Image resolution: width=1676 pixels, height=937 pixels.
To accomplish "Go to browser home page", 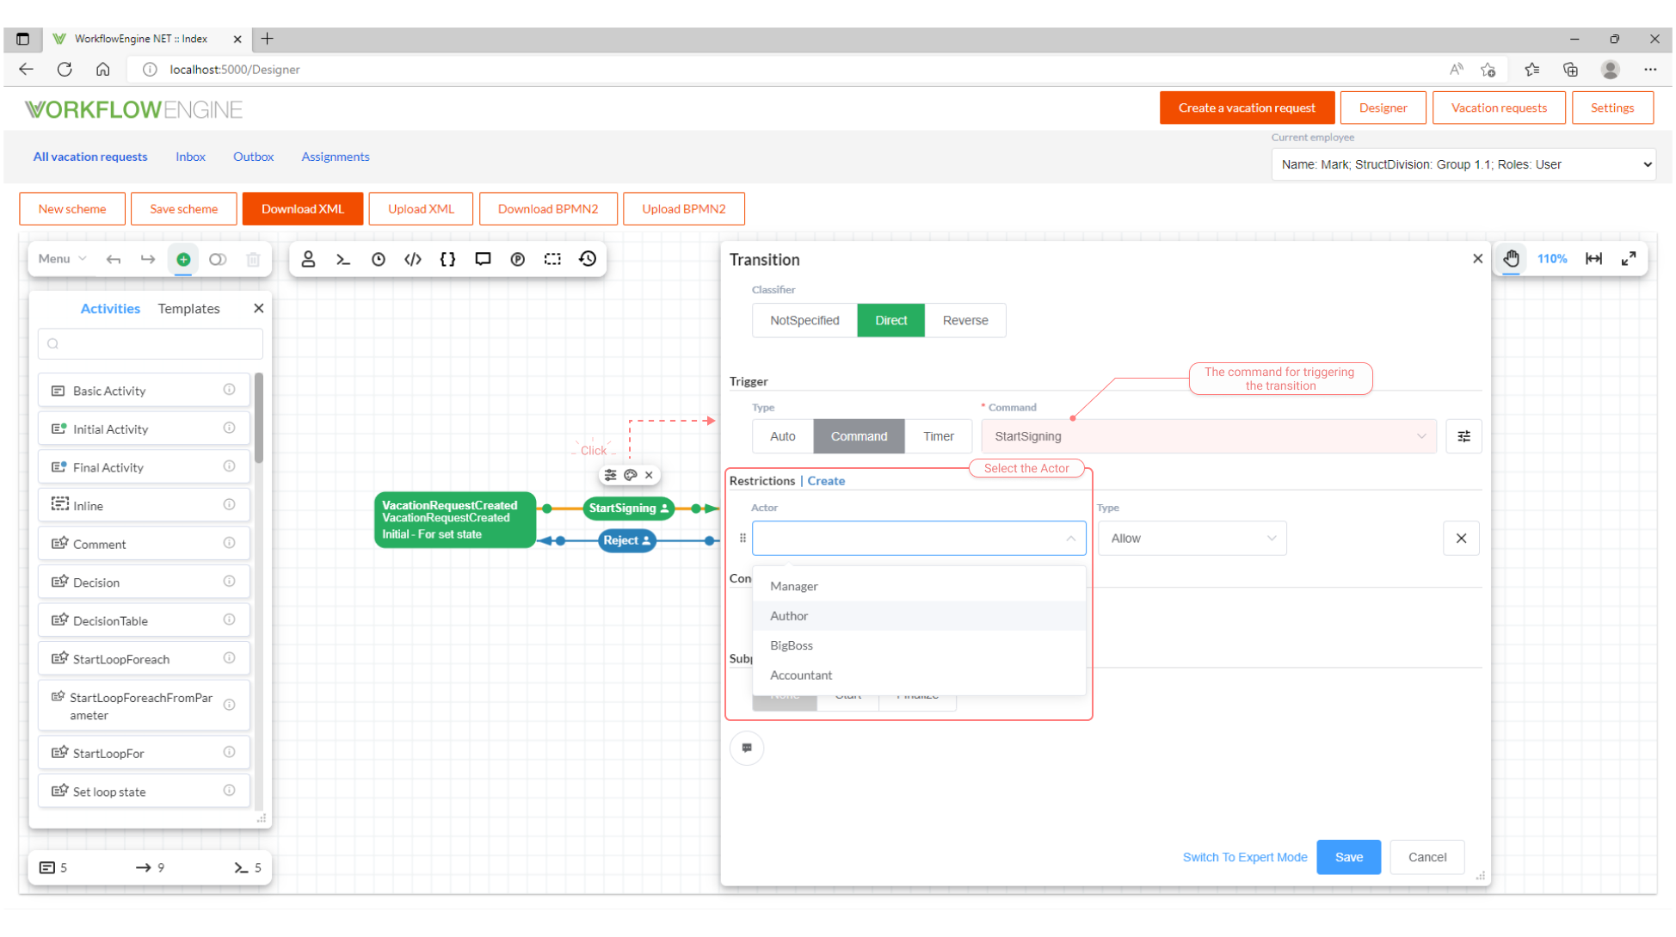I will coord(102,70).
